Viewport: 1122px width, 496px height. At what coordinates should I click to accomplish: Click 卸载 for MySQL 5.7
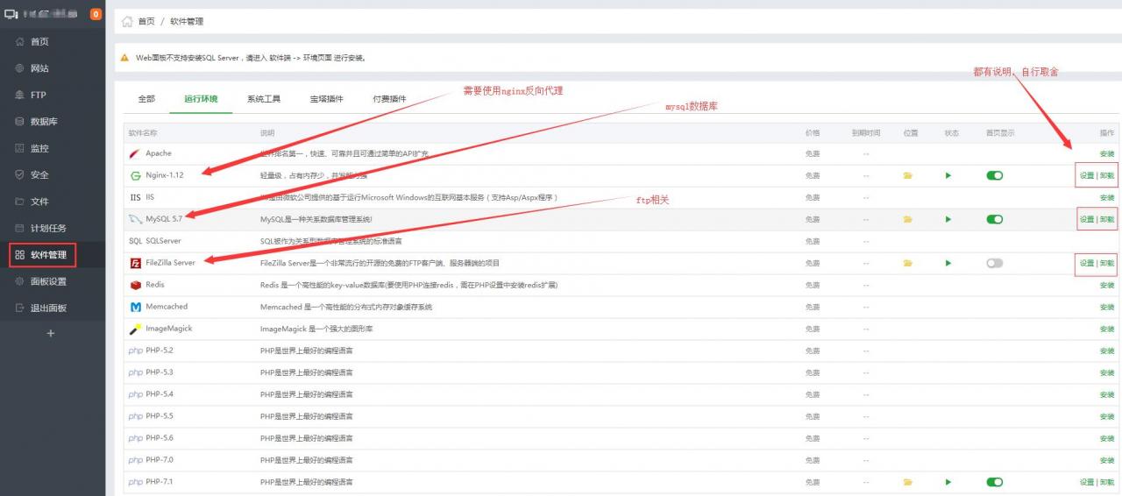(x=1107, y=219)
